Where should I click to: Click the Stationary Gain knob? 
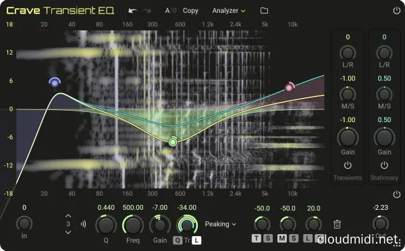point(384,138)
